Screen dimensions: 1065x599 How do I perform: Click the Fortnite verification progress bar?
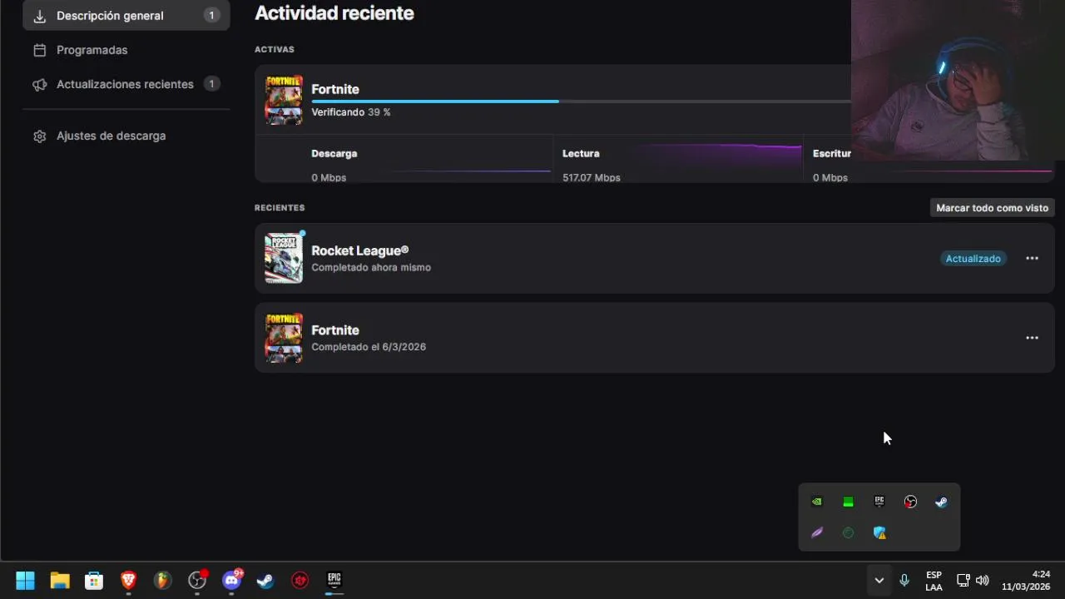(581, 101)
